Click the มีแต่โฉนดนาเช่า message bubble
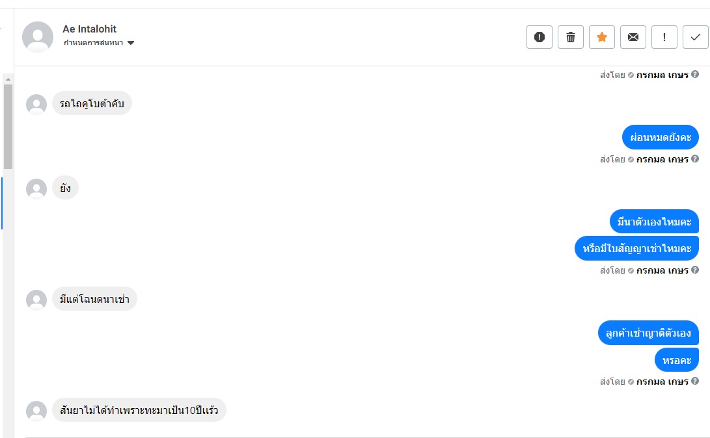The image size is (710, 438). pos(94,299)
